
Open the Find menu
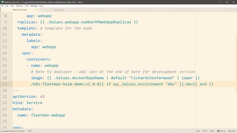pyautogui.click(x=27, y=6)
